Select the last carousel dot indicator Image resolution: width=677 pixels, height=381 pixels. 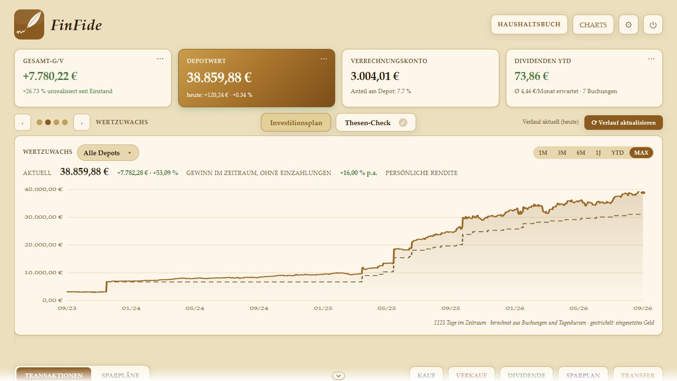(65, 122)
